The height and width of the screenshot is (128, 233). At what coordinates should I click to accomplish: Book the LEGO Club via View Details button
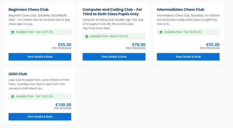[40, 117]
